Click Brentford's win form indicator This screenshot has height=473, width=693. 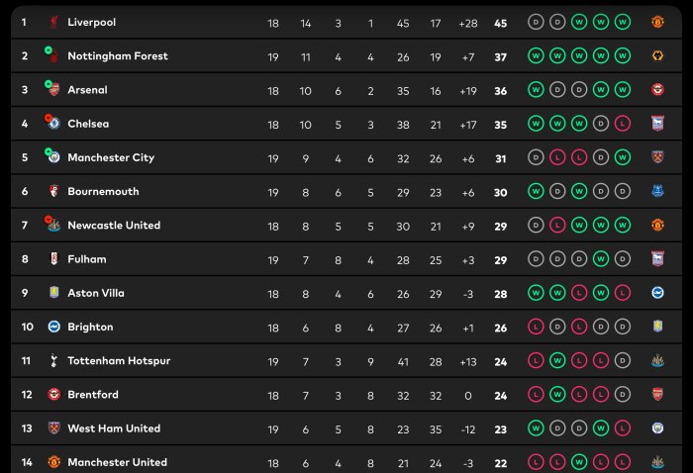[x=557, y=395]
